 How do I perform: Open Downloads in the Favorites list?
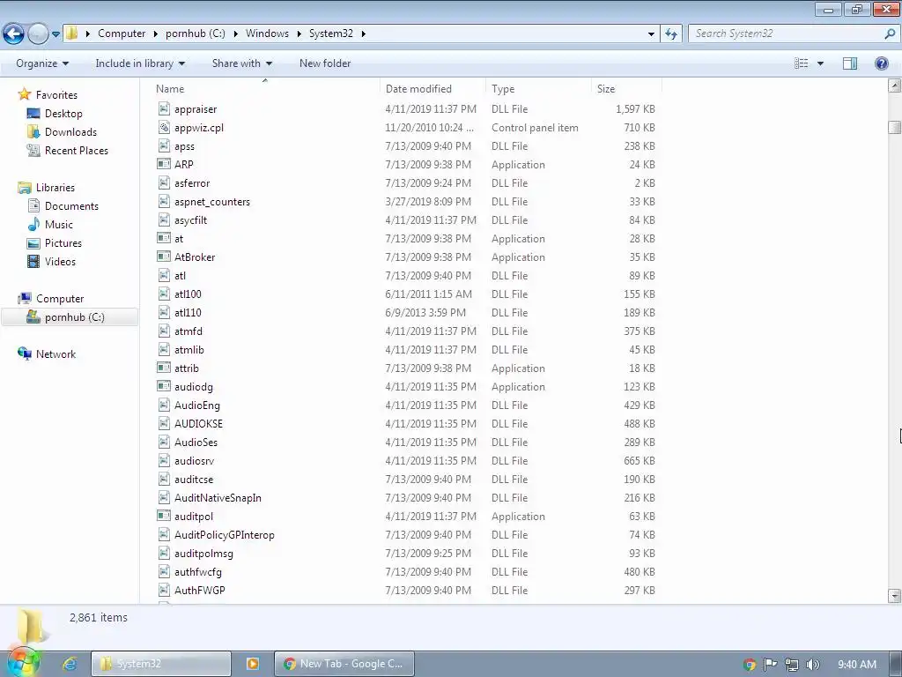click(x=70, y=132)
